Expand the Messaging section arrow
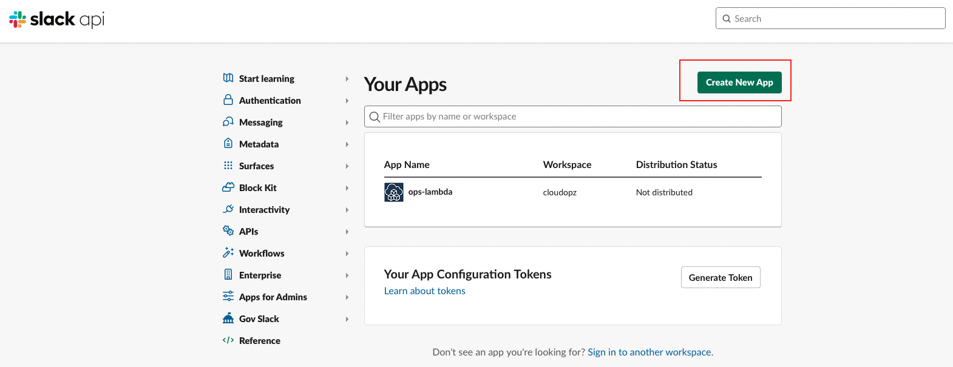953x367 pixels. point(347,123)
